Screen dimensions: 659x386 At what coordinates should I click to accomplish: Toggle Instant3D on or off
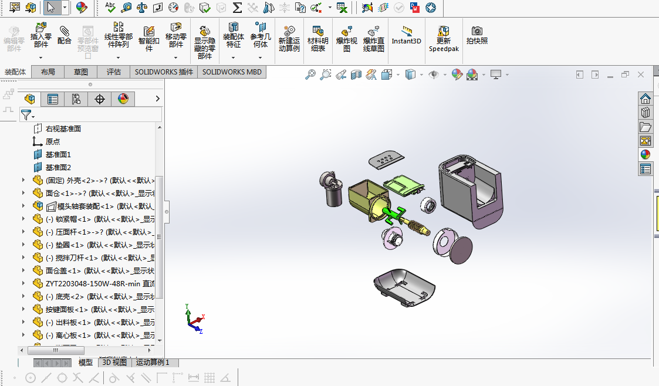pos(407,35)
